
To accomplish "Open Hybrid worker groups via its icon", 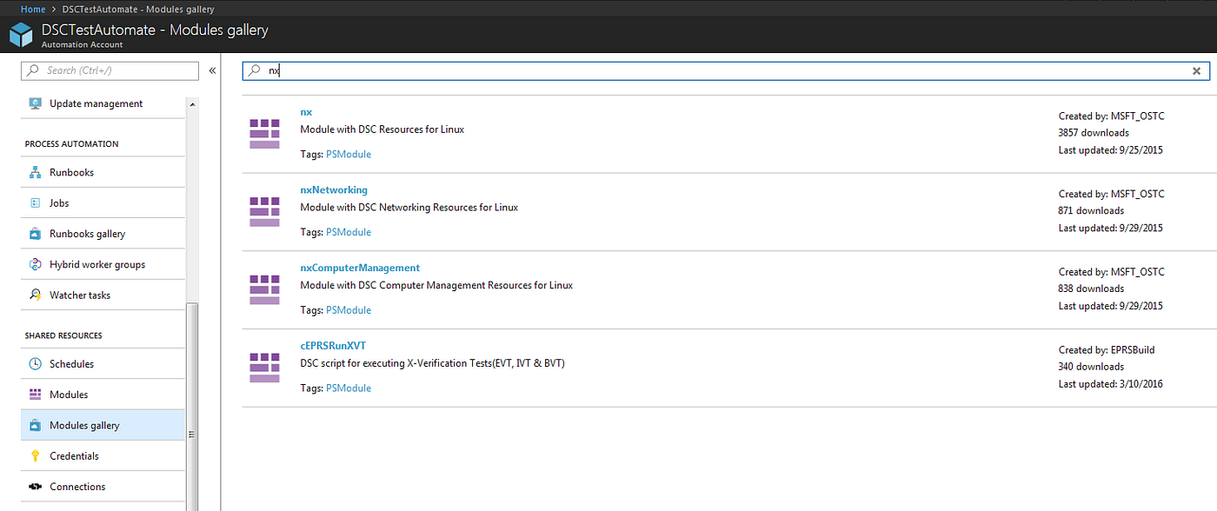I will (x=36, y=263).
